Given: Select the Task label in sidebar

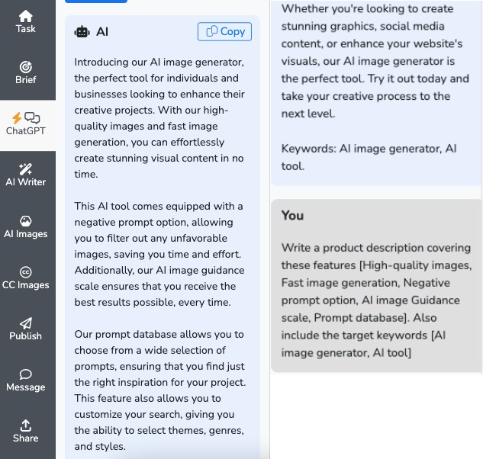Looking at the screenshot, I should click(26, 29).
